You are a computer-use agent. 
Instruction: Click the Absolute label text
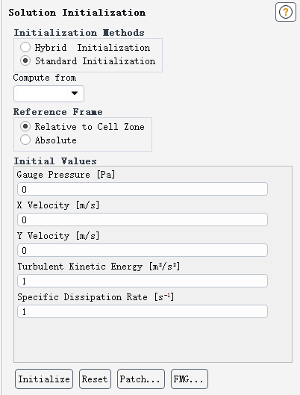click(56, 140)
